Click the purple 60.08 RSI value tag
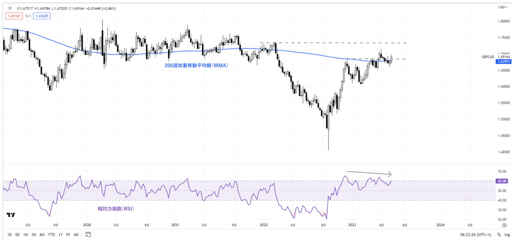 501,180
